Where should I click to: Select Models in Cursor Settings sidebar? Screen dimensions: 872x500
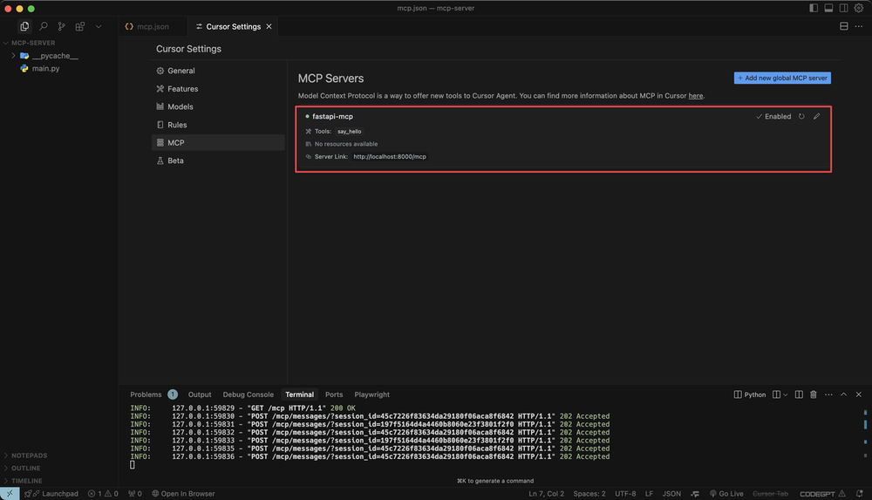click(x=181, y=106)
